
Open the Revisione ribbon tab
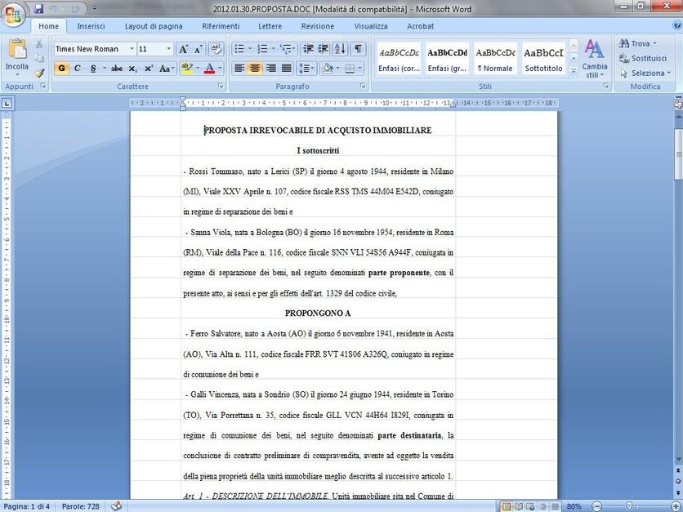[x=317, y=26]
